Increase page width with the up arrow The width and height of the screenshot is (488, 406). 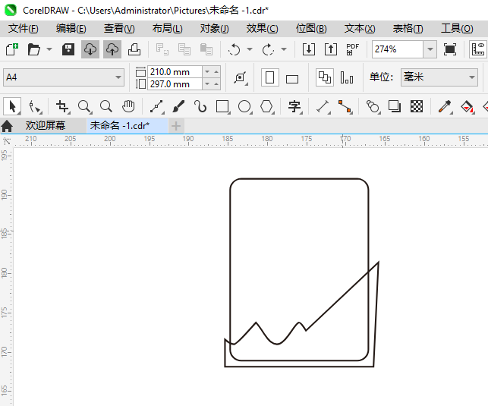coord(216,72)
